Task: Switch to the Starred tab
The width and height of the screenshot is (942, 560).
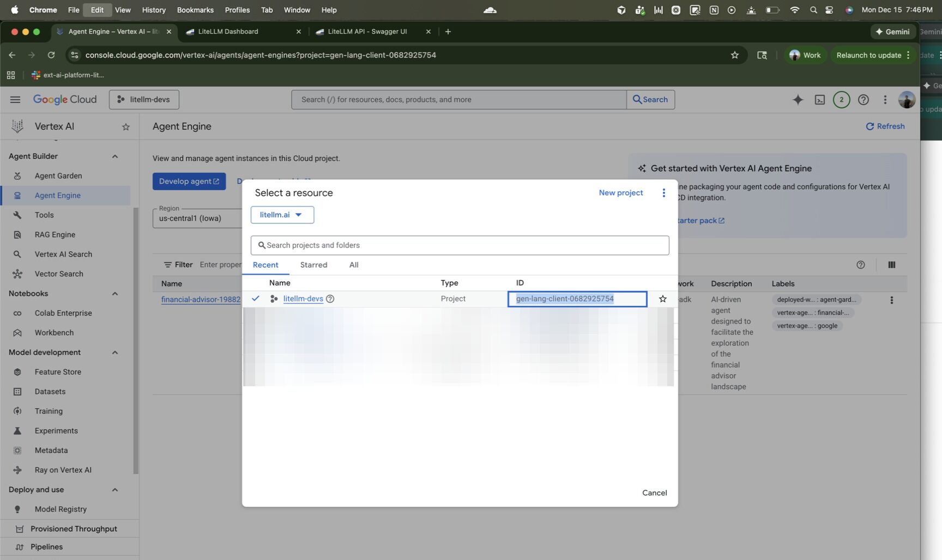Action: 313,265
